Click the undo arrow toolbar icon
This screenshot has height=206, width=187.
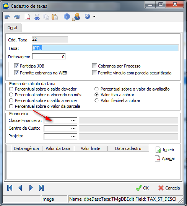coord(7,17)
